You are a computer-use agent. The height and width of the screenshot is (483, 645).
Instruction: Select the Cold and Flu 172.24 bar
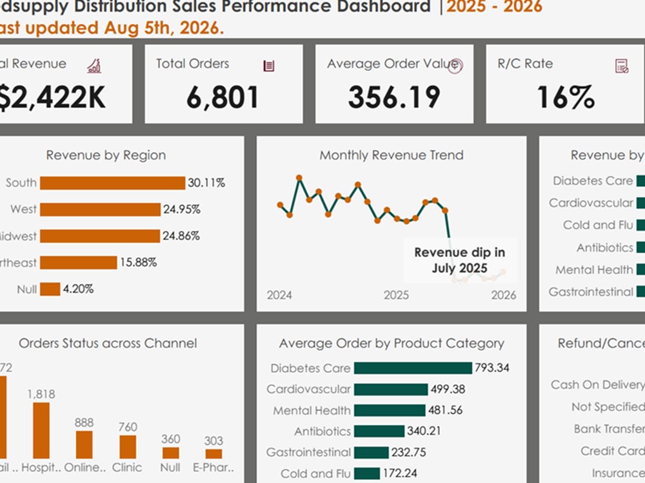tap(367, 473)
